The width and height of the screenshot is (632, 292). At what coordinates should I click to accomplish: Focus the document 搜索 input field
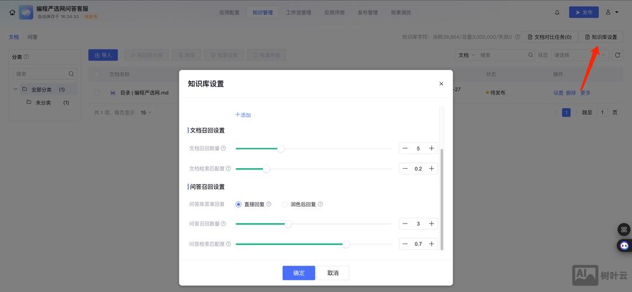(503, 55)
